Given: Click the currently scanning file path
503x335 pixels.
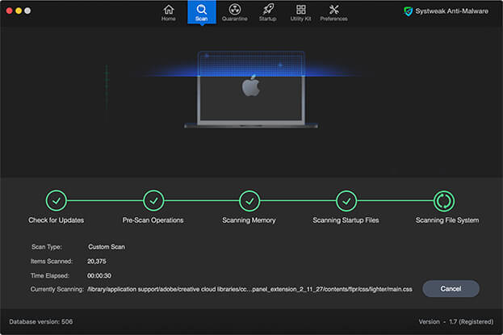Looking at the screenshot, I should (x=249, y=288).
